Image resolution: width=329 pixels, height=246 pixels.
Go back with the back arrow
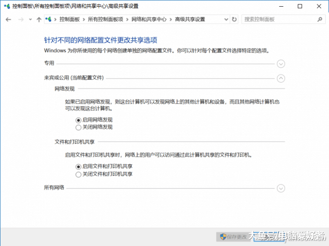coord(8,20)
